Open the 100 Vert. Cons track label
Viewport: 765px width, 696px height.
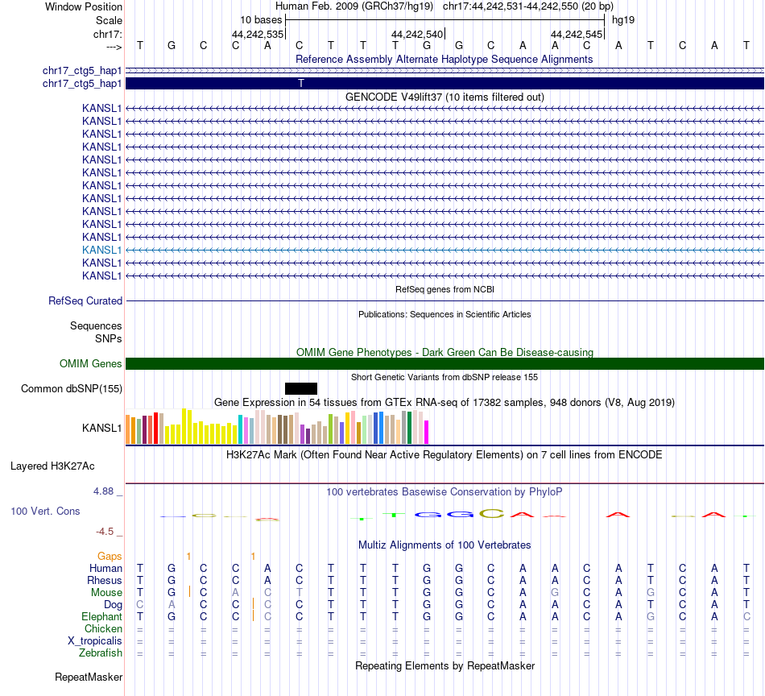coord(45,511)
